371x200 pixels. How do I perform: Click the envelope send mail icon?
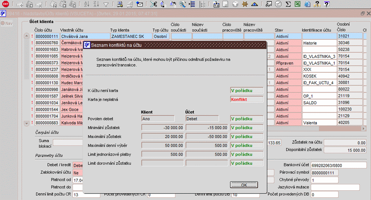click(x=140, y=4)
